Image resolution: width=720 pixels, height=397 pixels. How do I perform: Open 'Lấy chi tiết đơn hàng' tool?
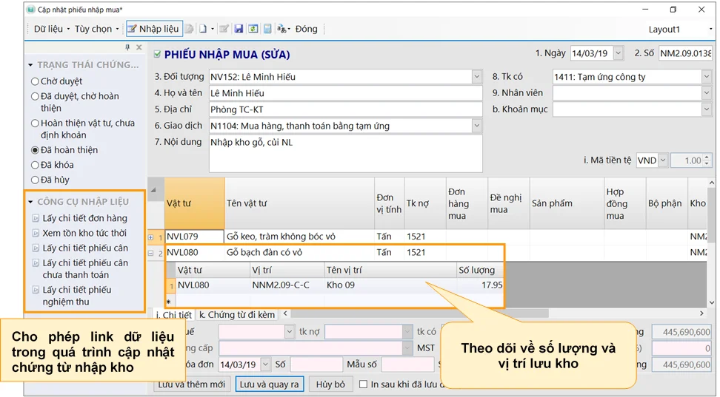click(84, 218)
